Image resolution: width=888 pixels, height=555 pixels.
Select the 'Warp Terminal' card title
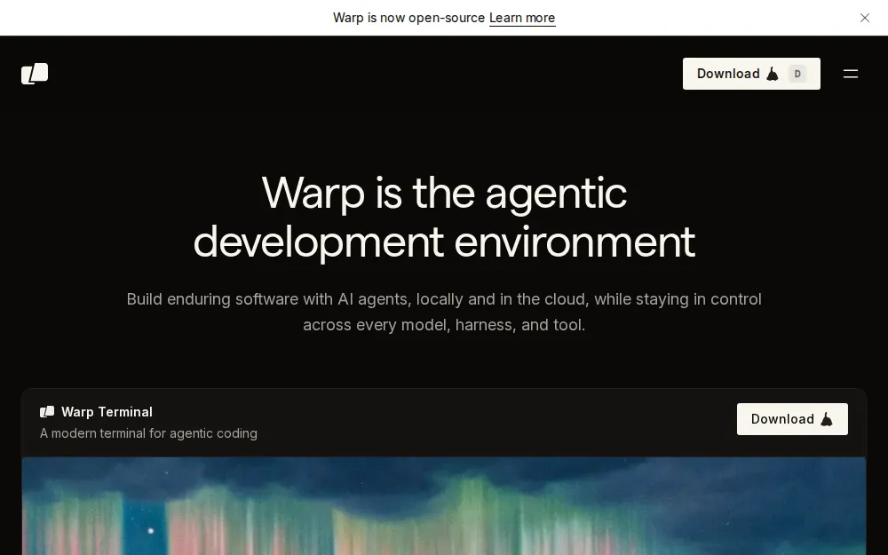[x=107, y=412]
